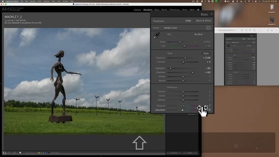Toggle the flag icon in the toolbar
This screenshot has height=157, width=279.
point(20,153)
